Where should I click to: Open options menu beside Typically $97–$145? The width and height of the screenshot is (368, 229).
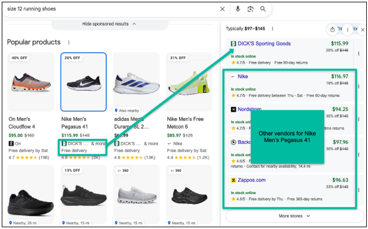click(272, 29)
